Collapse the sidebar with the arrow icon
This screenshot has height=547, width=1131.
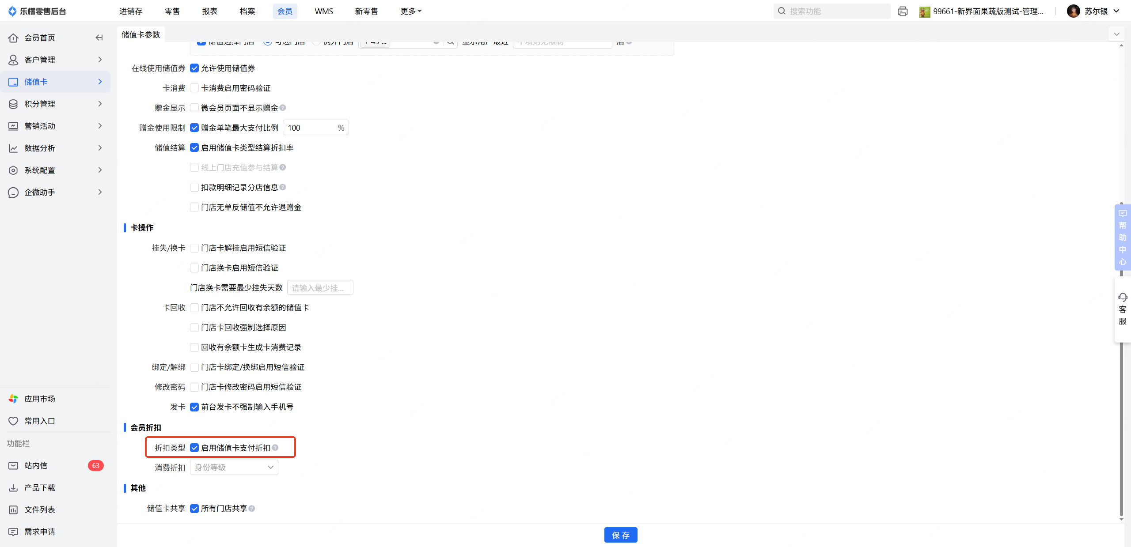pos(99,38)
